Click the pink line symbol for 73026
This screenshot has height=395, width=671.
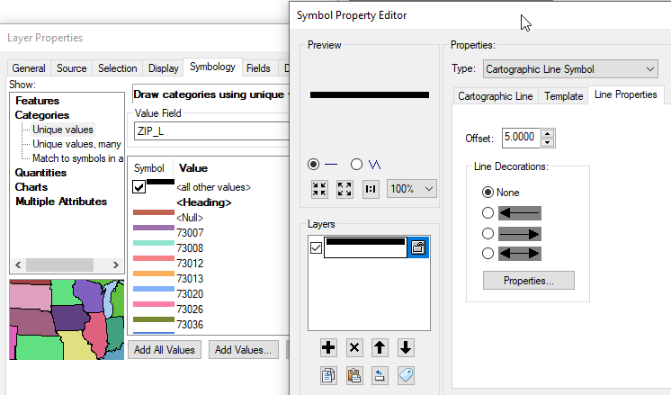point(154,304)
